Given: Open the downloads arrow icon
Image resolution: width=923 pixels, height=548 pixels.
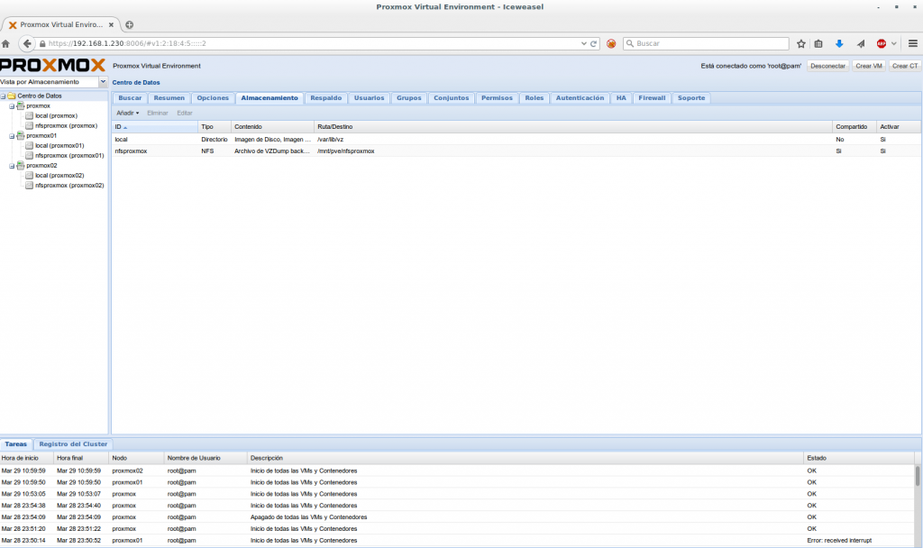Looking at the screenshot, I should pyautogui.click(x=839, y=43).
